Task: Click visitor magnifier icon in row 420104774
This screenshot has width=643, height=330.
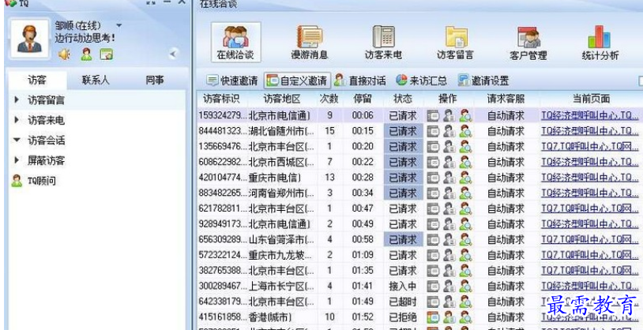Action: tap(465, 178)
